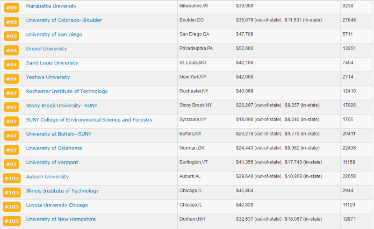
Task: Open the Marquette University link
Action: [x=51, y=6]
